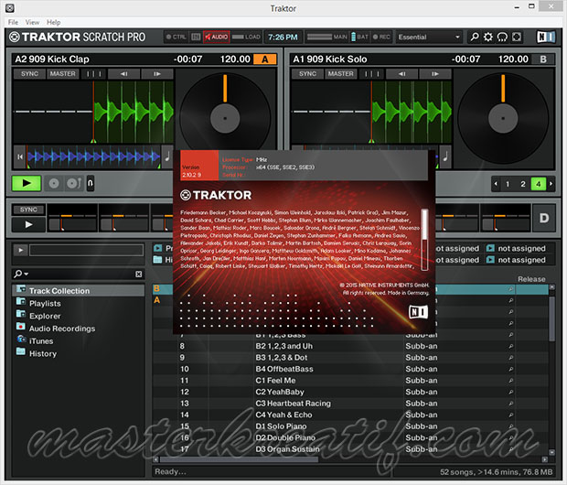Viewport: 567px width, 485px height.
Task: Open Audio Recordings in browser tree
Action: (62, 329)
